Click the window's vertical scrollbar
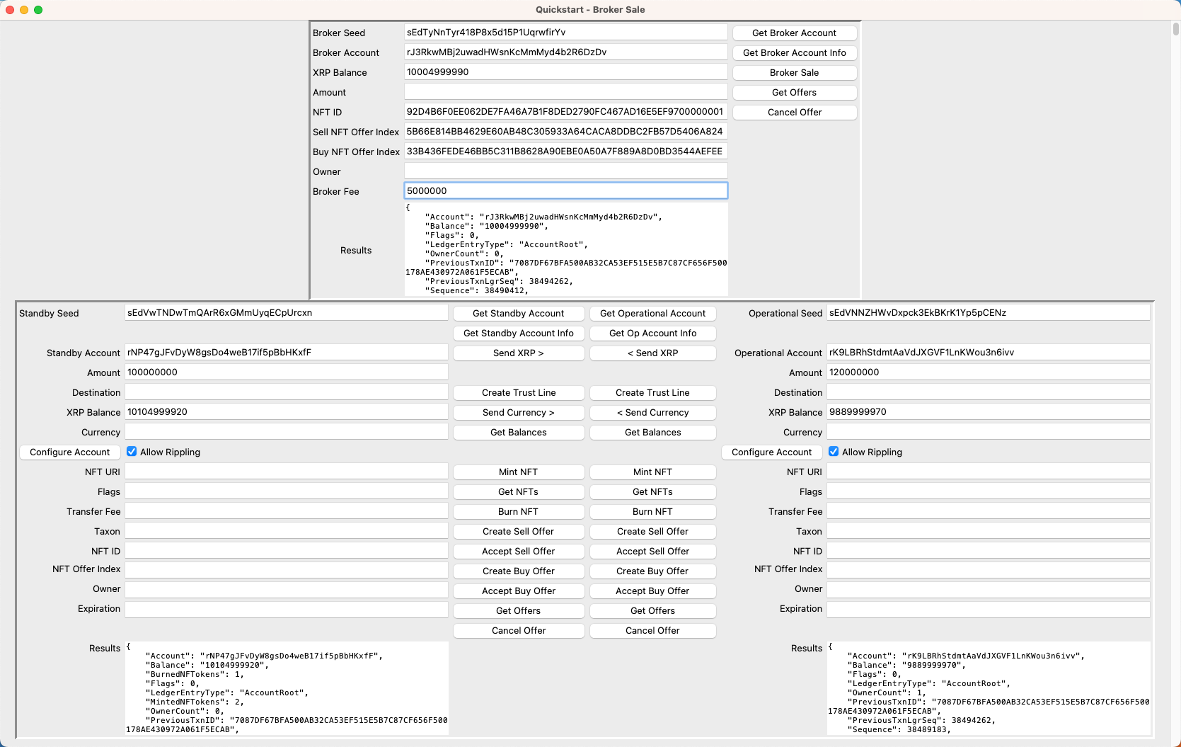 [x=1175, y=30]
